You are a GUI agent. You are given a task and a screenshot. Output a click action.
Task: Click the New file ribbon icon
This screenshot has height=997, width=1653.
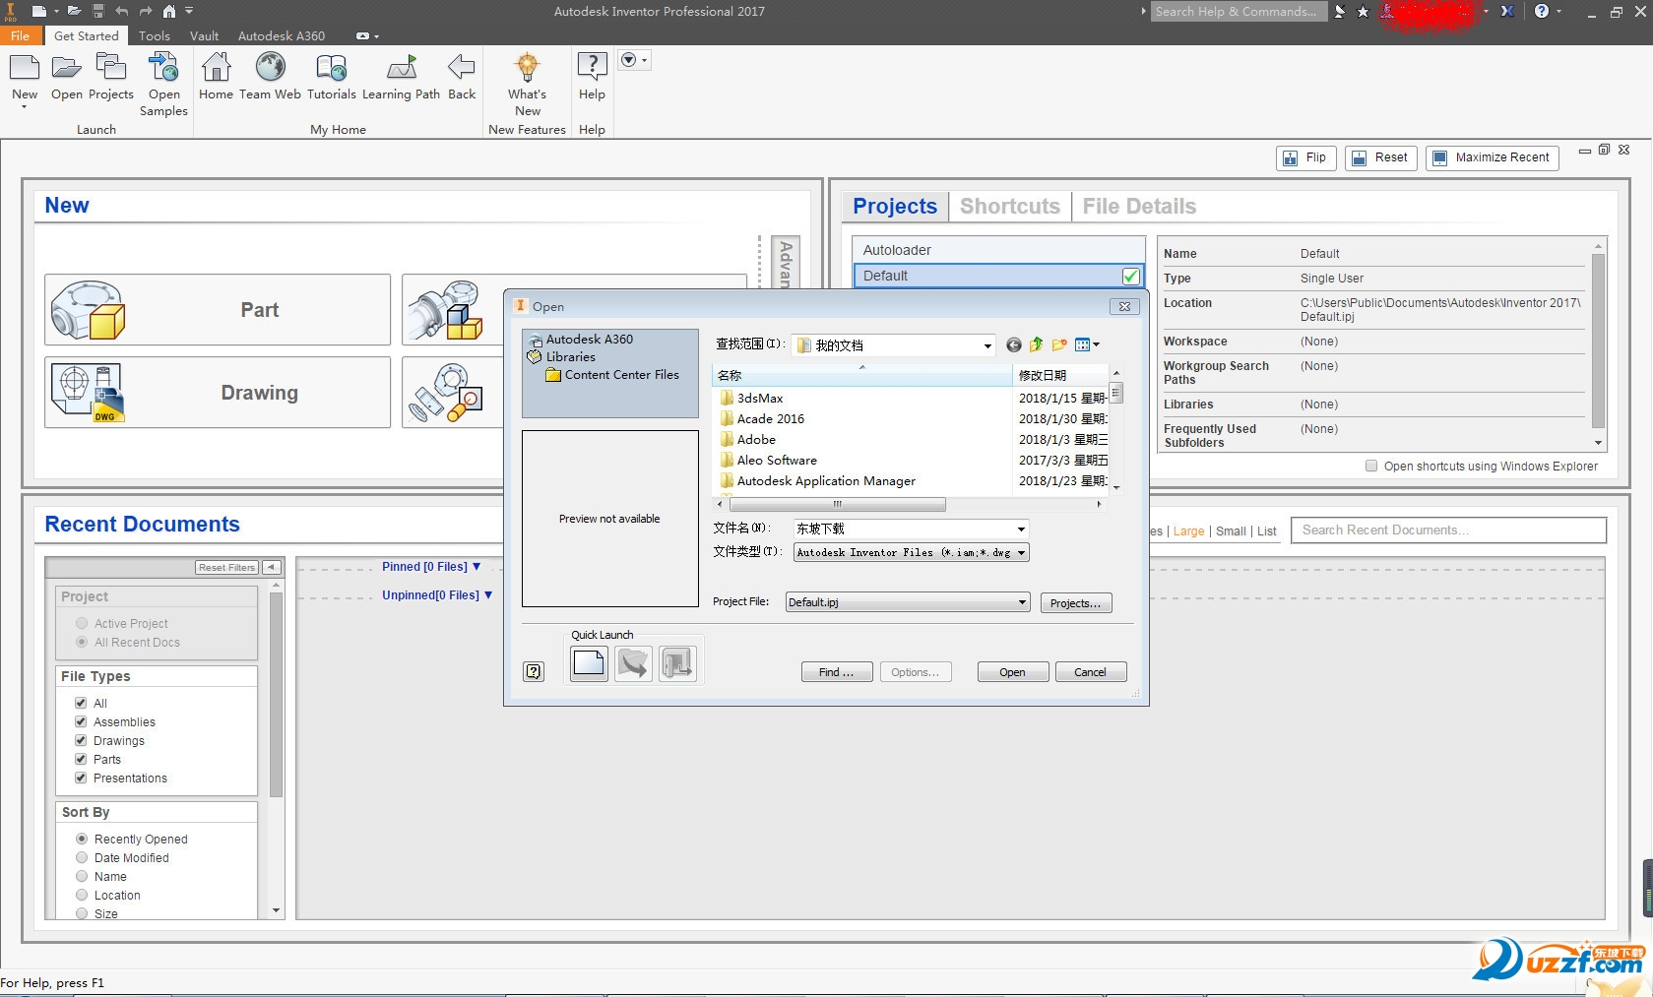(x=25, y=68)
